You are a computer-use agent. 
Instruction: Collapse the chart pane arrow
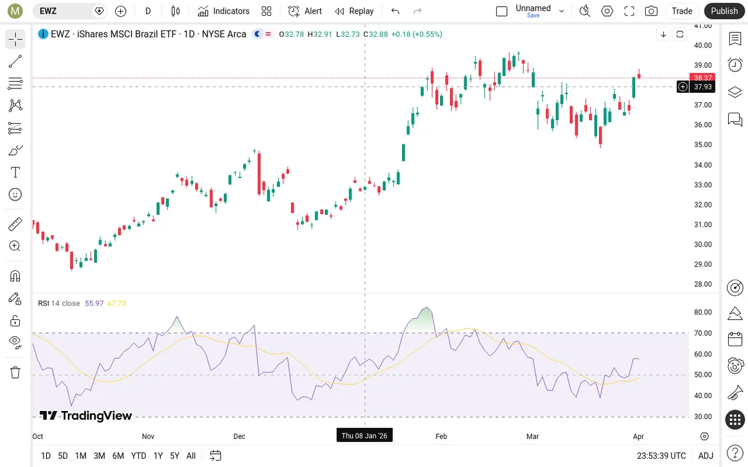click(664, 34)
